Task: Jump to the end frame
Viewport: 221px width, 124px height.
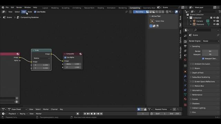Action: 101,114
